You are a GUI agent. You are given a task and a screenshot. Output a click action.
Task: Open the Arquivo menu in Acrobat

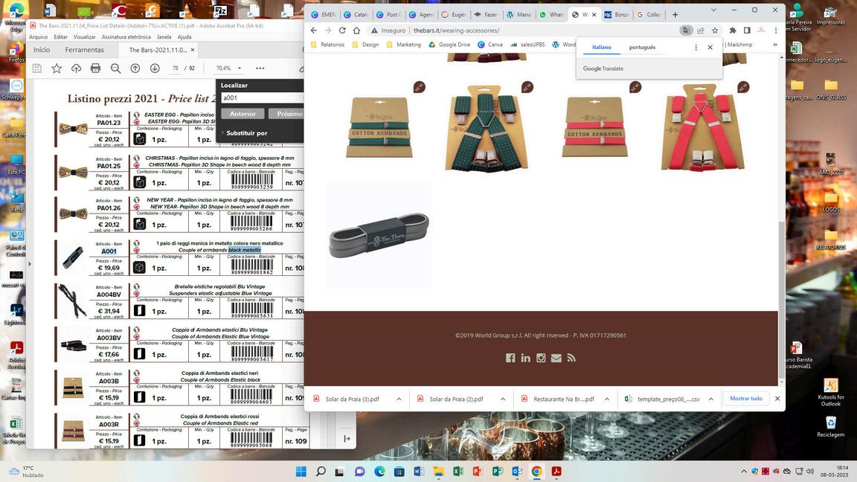coord(38,37)
